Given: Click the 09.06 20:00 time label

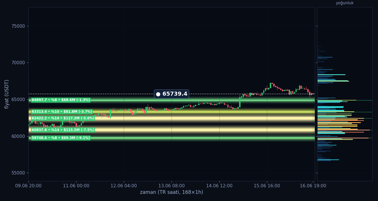Looking at the screenshot, I should tap(28, 186).
